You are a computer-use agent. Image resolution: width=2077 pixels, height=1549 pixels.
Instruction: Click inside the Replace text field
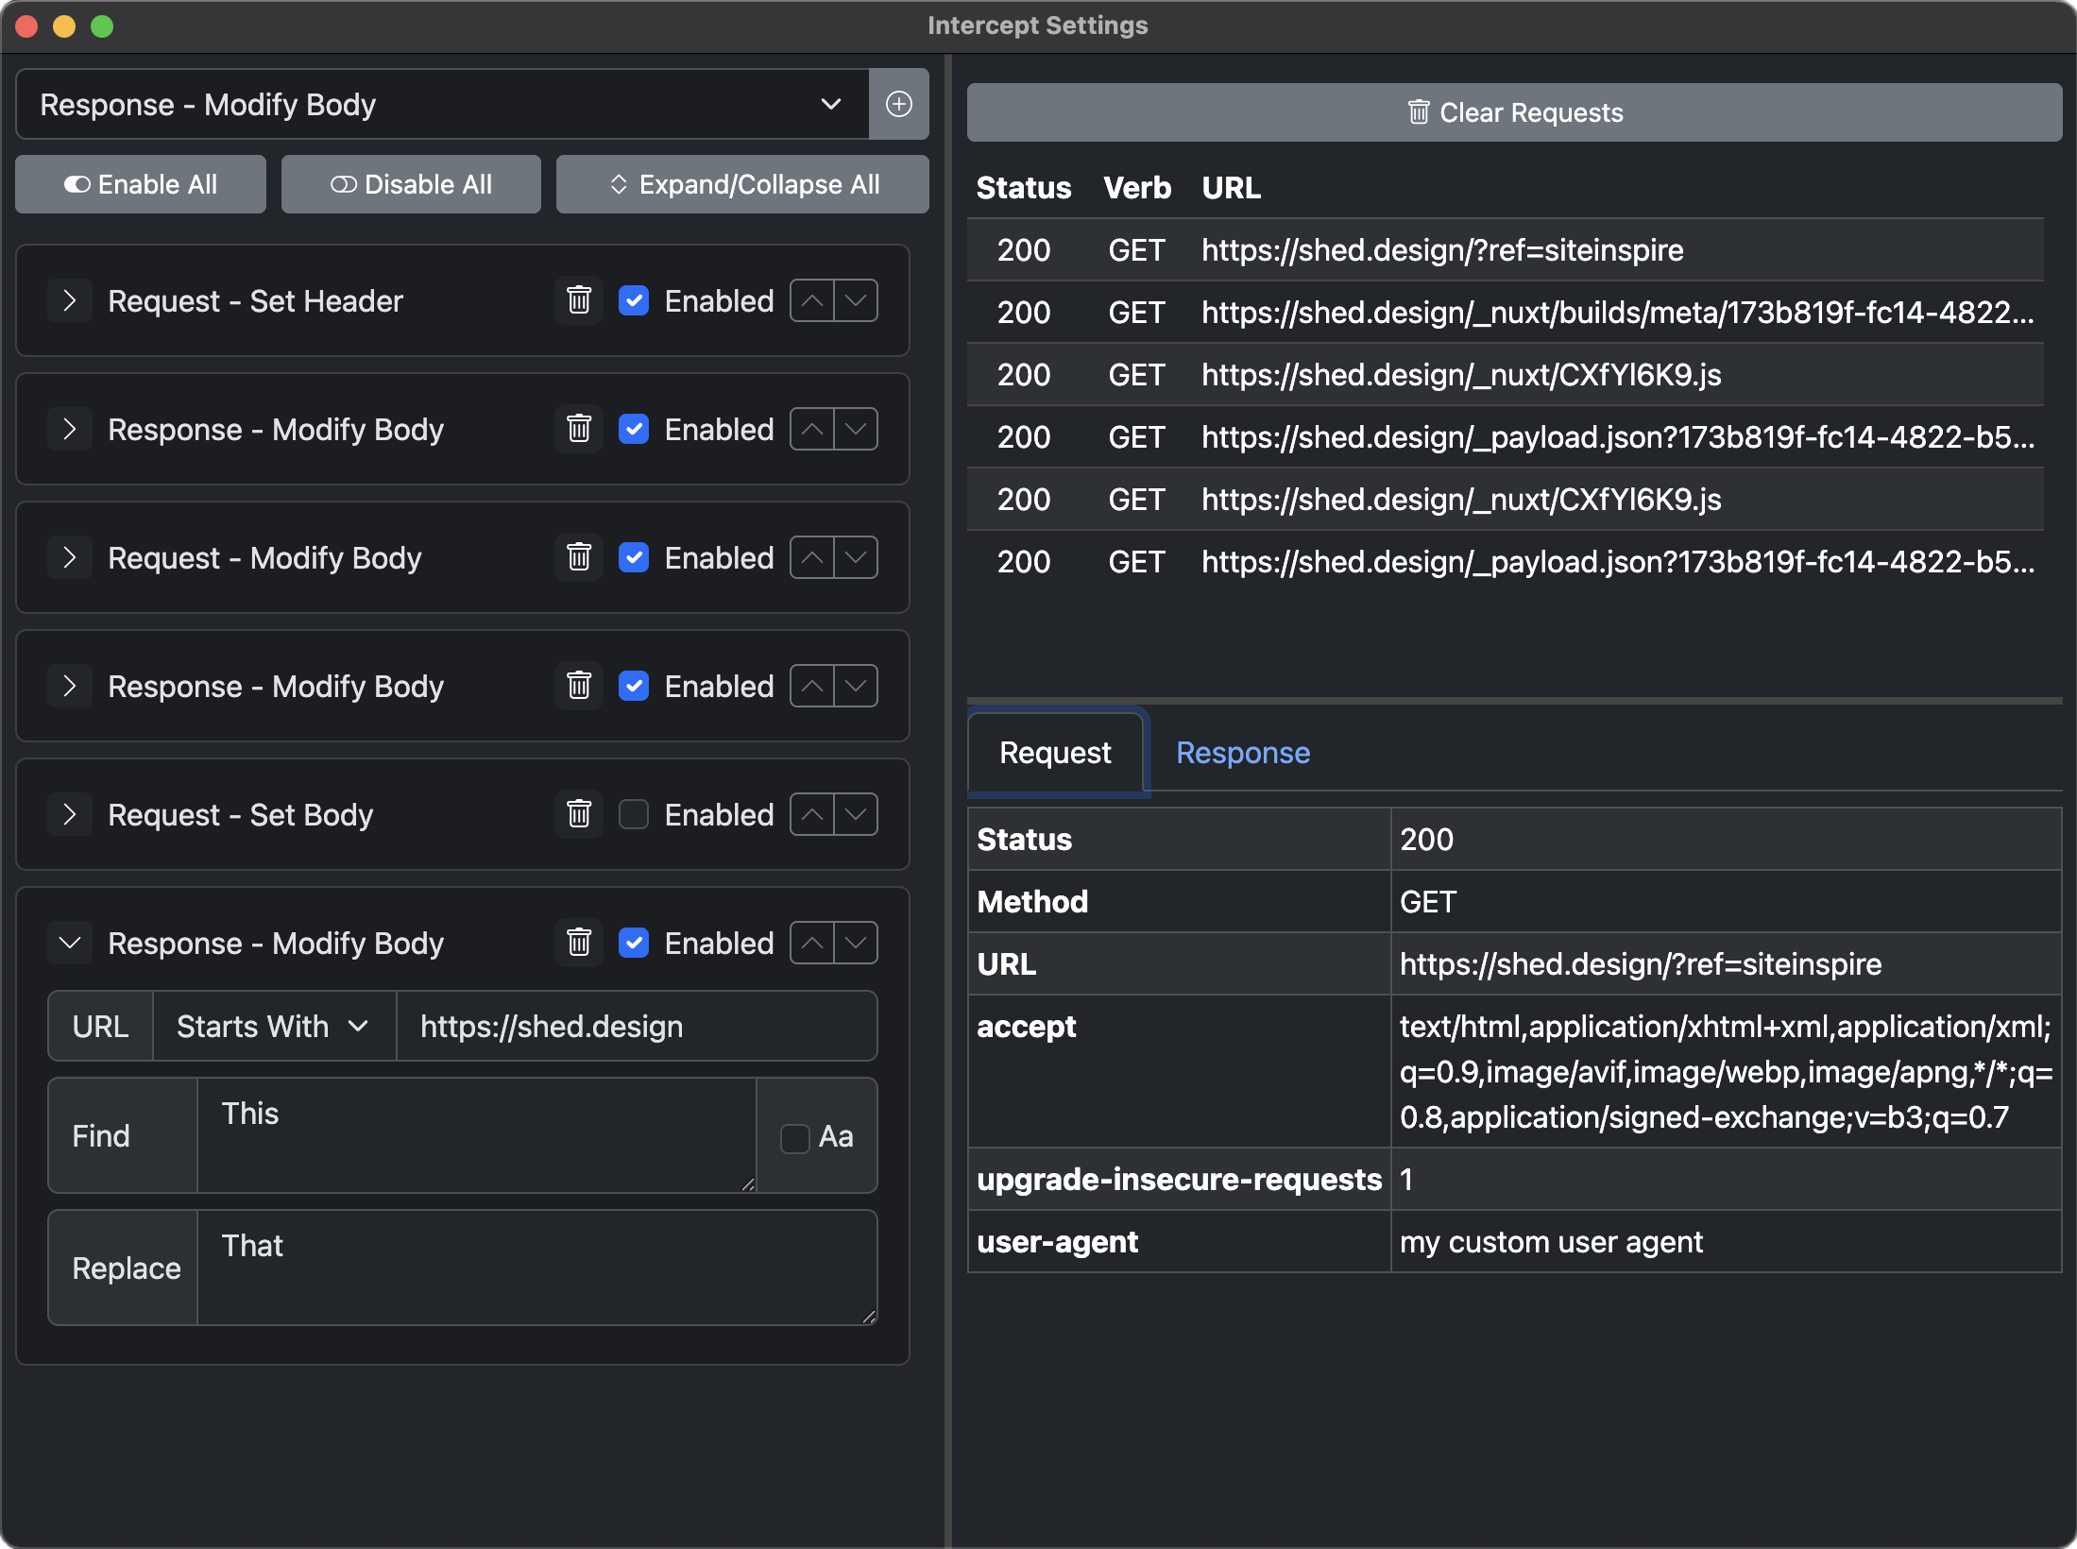coord(536,1266)
